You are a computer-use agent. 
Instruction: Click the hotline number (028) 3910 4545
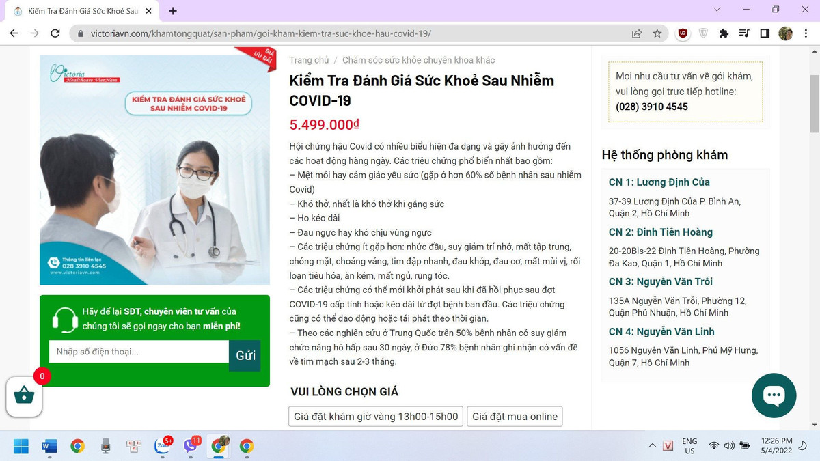point(652,107)
